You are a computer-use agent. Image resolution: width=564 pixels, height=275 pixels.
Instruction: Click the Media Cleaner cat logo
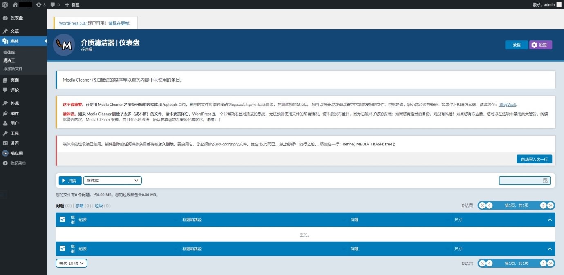[x=64, y=45]
